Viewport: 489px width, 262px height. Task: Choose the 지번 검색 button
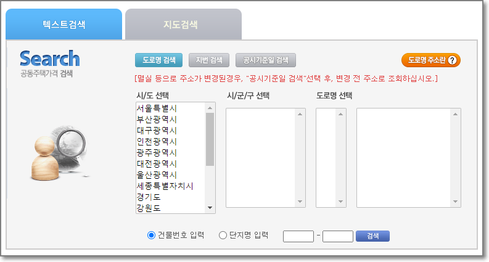pyautogui.click(x=209, y=60)
